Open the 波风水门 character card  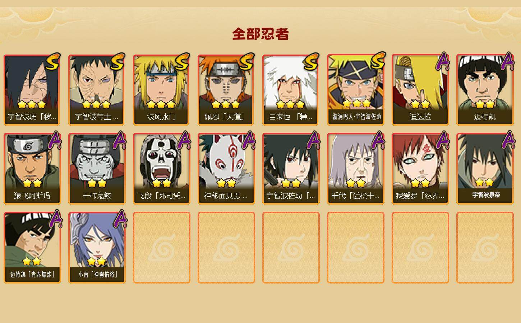tap(161, 90)
